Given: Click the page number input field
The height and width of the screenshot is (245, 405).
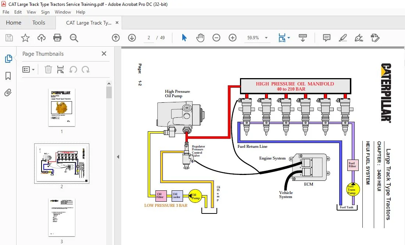Looking at the screenshot, I should click(149, 38).
